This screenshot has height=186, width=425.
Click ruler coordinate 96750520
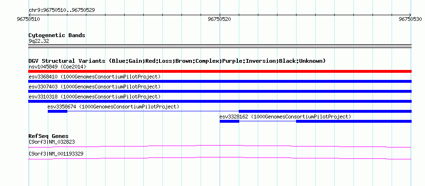coord(220,19)
